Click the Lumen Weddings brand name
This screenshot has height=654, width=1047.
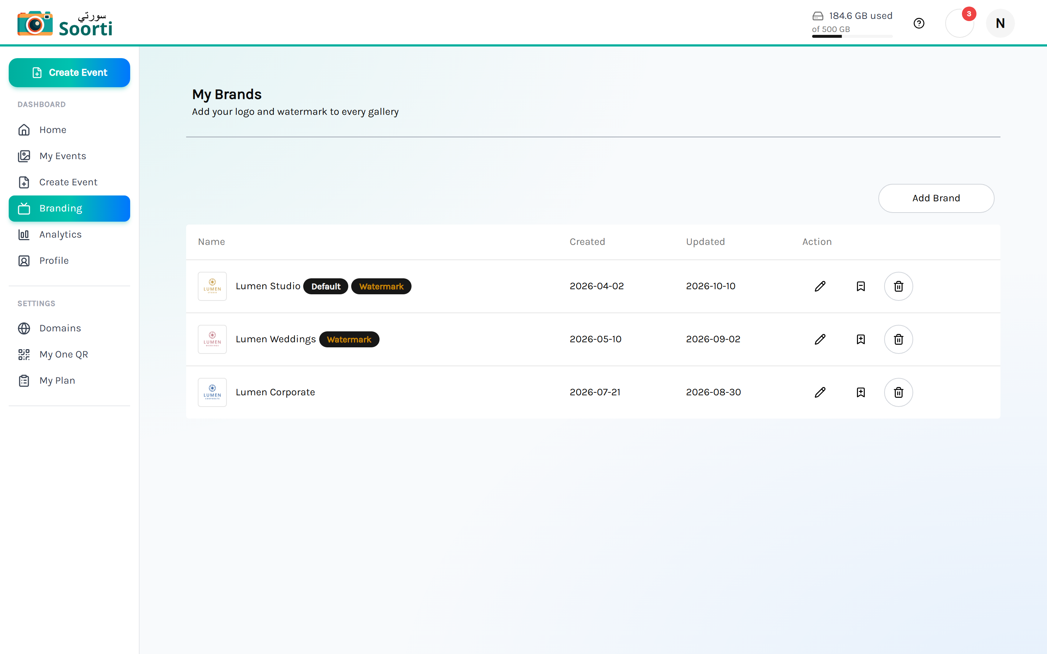276,340
